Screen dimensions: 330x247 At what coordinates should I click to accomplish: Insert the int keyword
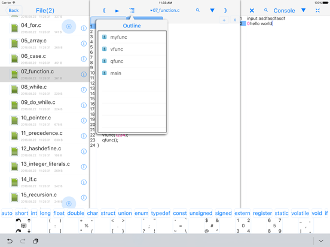click(x=34, y=213)
